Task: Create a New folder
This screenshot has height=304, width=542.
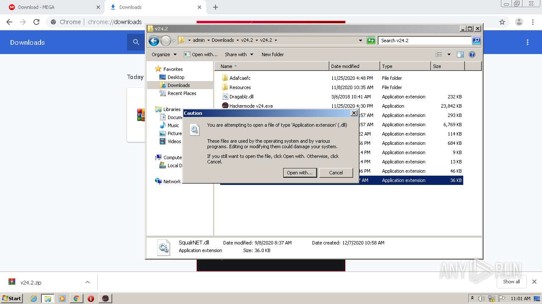Action: click(x=273, y=54)
